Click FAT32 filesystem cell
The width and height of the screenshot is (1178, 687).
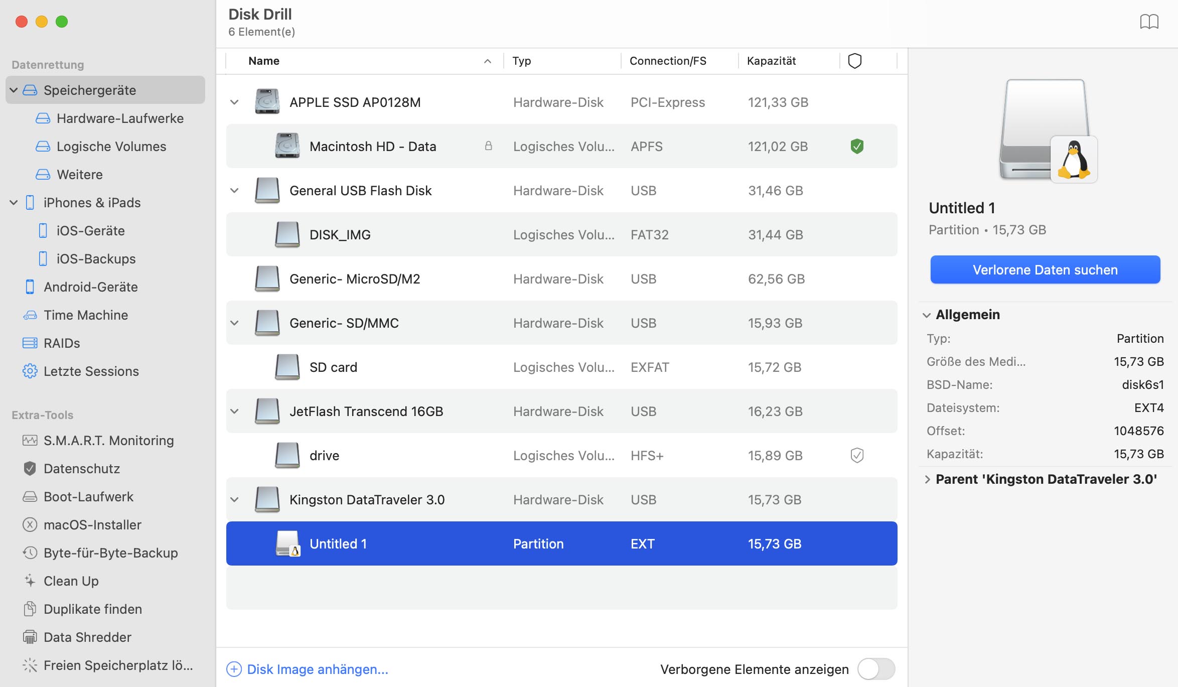coord(649,235)
